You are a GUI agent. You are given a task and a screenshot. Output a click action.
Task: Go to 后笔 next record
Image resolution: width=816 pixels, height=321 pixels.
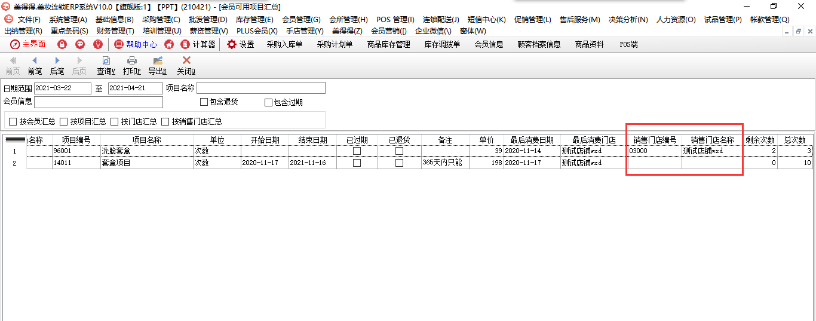click(x=57, y=66)
